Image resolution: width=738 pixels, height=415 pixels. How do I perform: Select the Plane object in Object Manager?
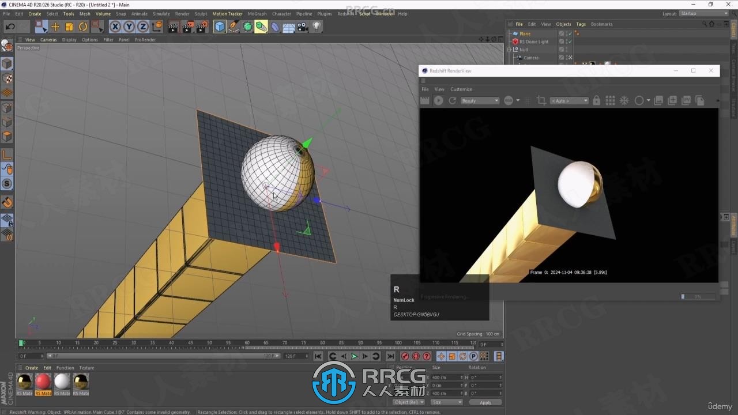point(525,33)
